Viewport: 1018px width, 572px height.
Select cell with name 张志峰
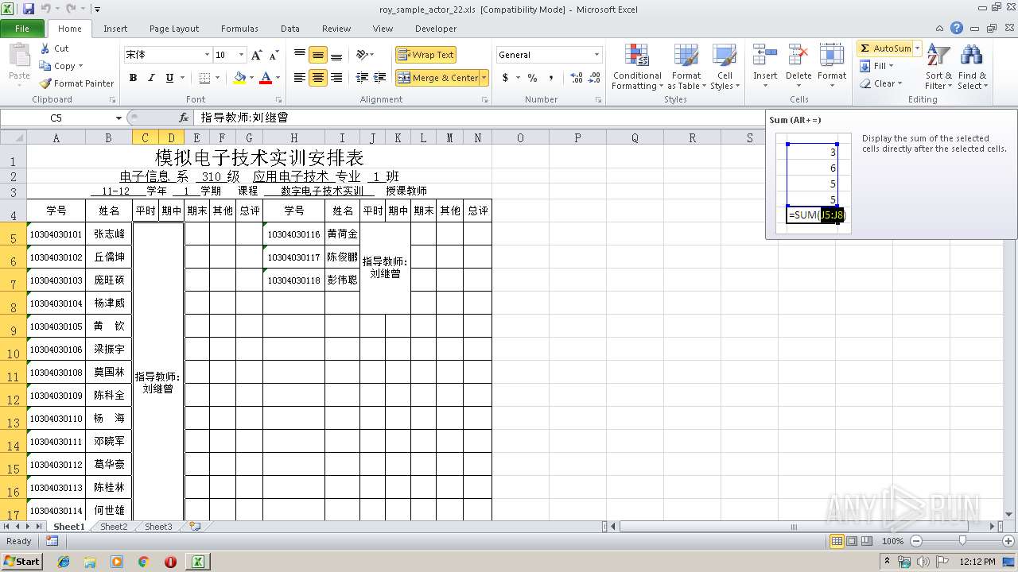pyautogui.click(x=109, y=234)
